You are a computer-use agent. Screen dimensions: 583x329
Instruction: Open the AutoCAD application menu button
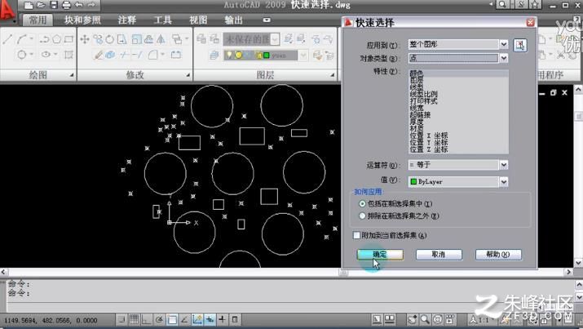pos(7,11)
